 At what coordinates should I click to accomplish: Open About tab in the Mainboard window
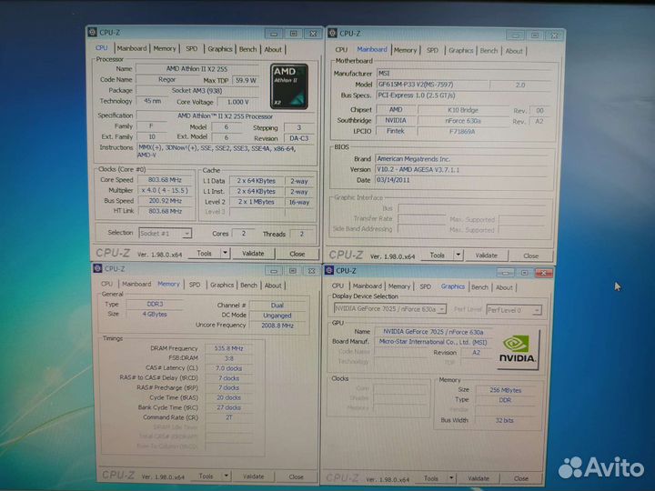514,51
